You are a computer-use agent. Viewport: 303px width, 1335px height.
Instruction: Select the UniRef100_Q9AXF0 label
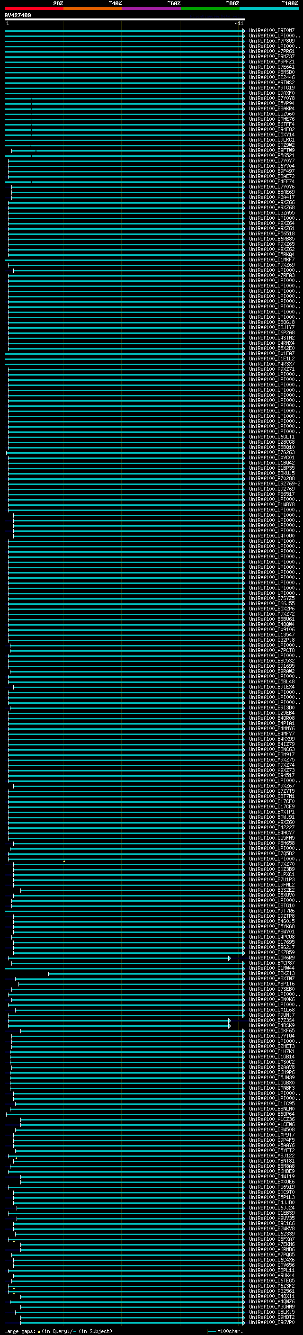point(272,93)
